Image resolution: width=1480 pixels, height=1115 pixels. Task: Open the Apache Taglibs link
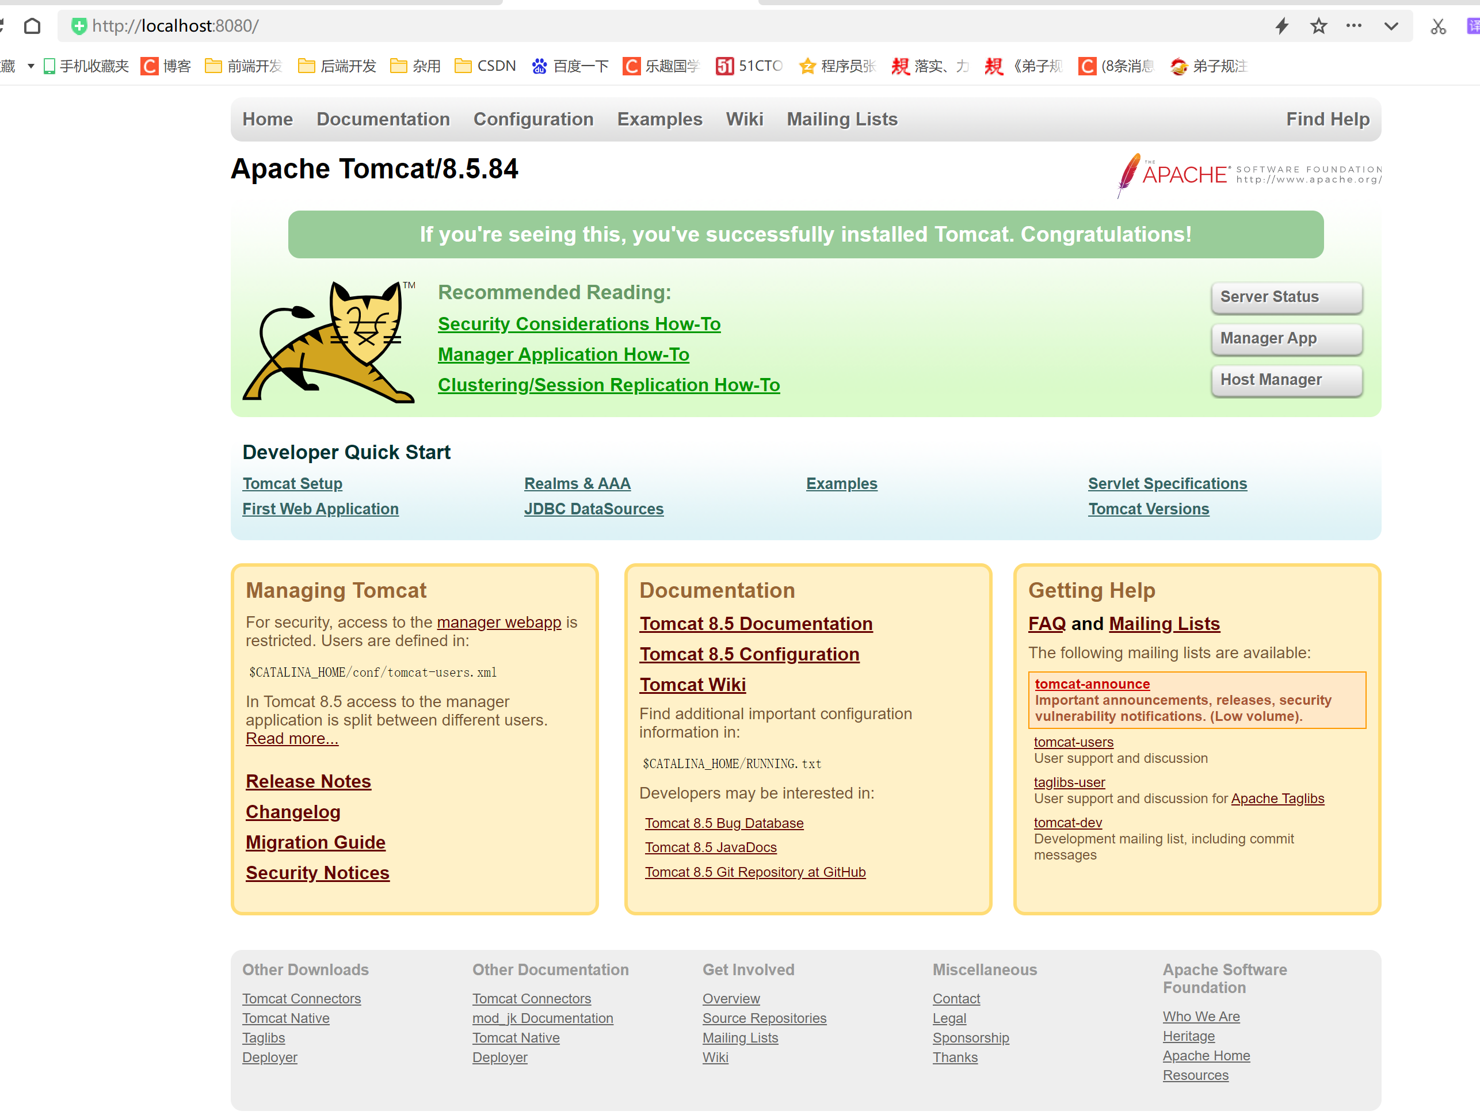(x=1277, y=799)
